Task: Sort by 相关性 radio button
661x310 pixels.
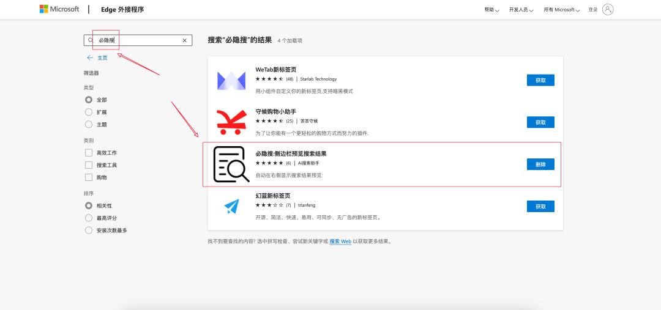Action: coord(89,205)
